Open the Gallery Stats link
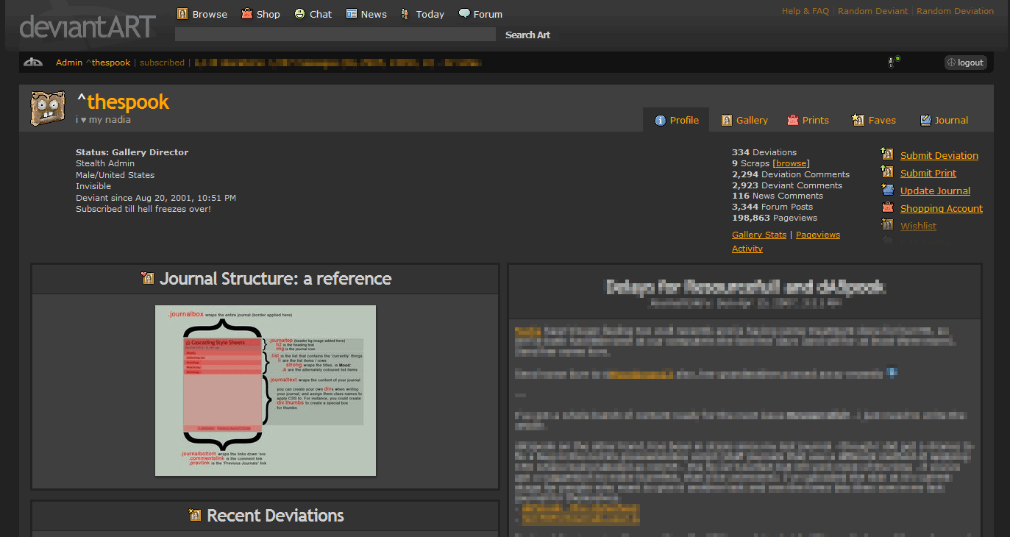 tap(759, 235)
